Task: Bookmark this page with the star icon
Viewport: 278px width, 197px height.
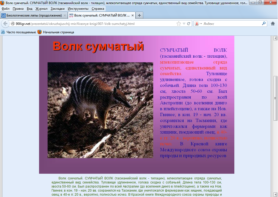Action: [178, 24]
